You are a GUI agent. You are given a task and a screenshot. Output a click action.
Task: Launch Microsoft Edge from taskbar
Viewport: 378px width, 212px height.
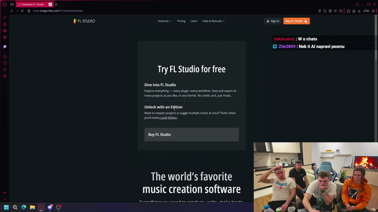(24, 207)
